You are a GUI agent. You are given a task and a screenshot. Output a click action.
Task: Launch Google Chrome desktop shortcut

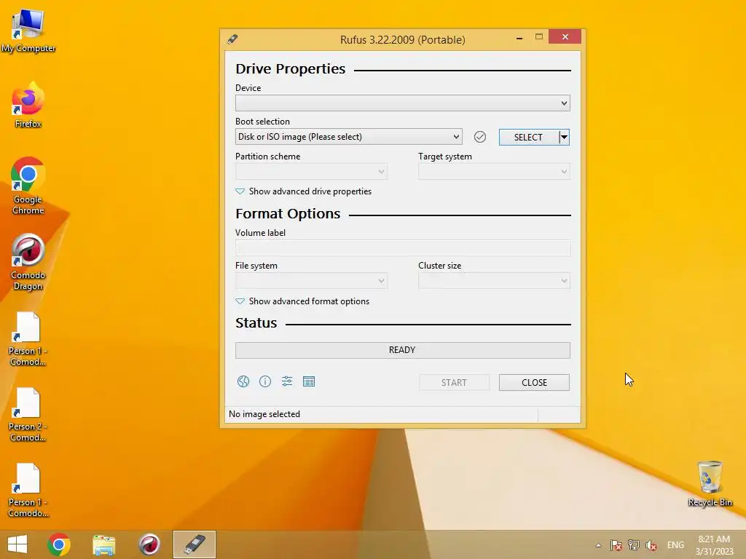click(28, 186)
